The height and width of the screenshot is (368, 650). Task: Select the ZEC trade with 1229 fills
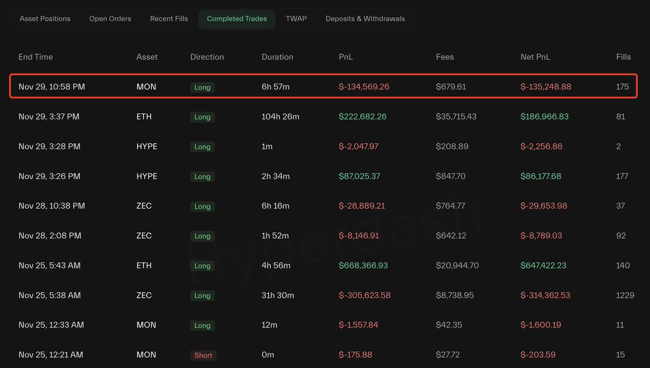[x=322, y=295]
